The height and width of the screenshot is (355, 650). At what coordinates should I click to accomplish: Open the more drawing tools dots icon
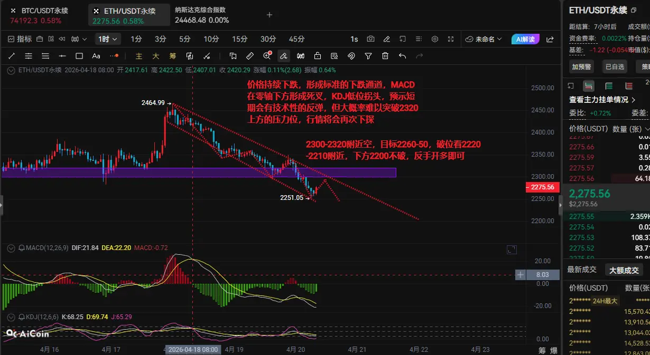114,56
